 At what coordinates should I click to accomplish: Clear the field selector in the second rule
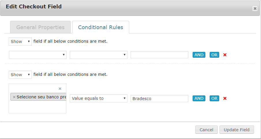click(60, 89)
